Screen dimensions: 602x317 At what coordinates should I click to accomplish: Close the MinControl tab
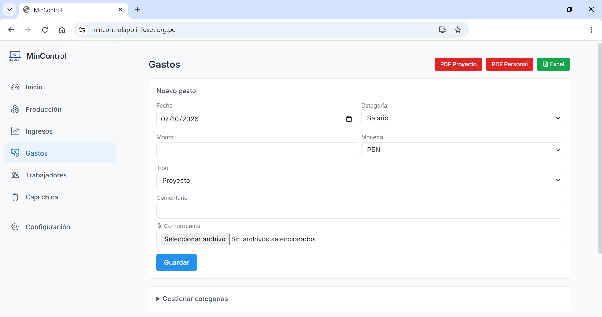tap(120, 10)
